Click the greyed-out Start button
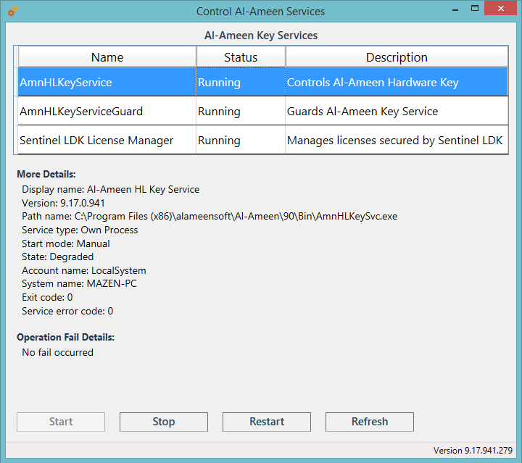 tap(61, 422)
